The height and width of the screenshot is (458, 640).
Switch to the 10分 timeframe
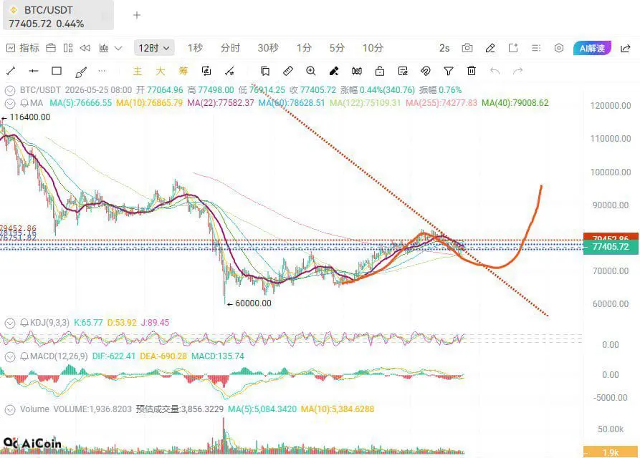(x=373, y=48)
